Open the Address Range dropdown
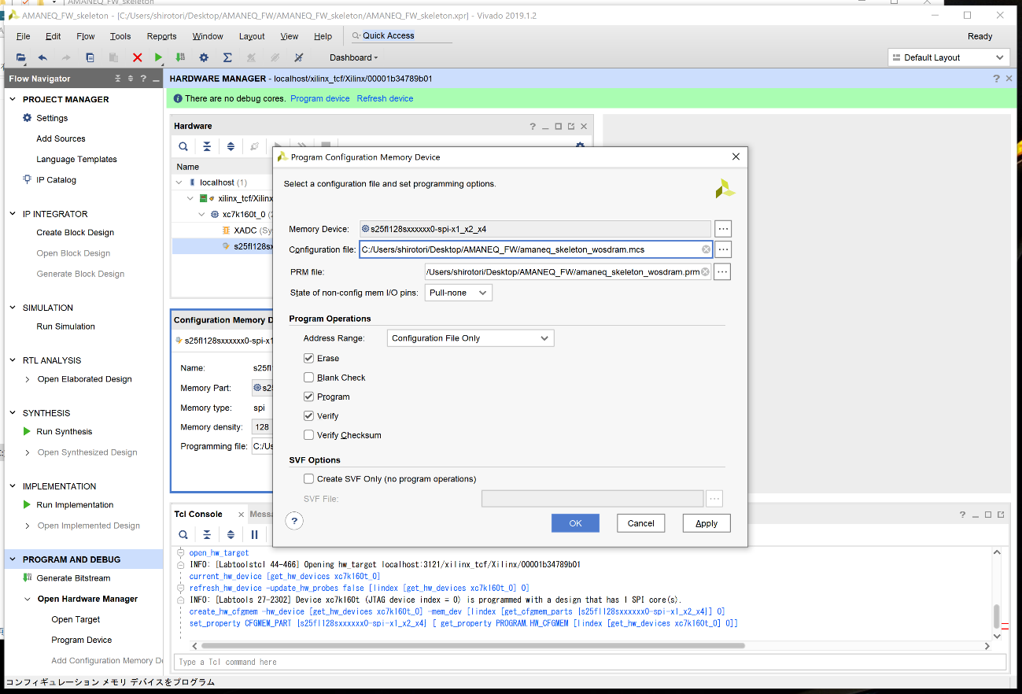Image resolution: width=1022 pixels, height=694 pixels. tap(470, 338)
